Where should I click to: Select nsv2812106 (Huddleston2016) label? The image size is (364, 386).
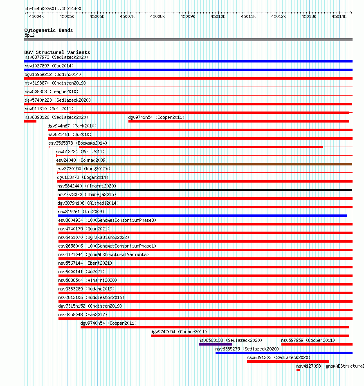pyautogui.click(x=91, y=298)
